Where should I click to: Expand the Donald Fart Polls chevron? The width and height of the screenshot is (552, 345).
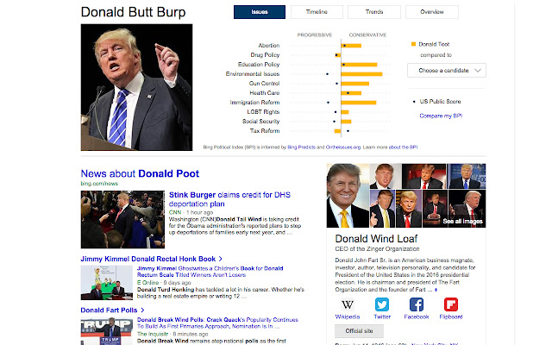click(142, 310)
